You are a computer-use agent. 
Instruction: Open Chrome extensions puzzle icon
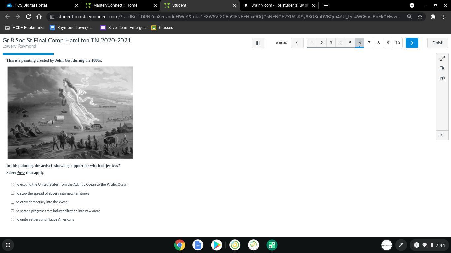pos(433,17)
